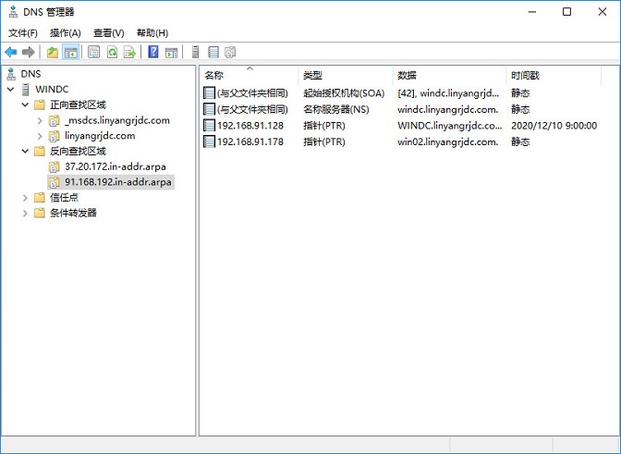Click the 192.168.91.178 record icon
This screenshot has height=454, width=621.
click(x=209, y=141)
